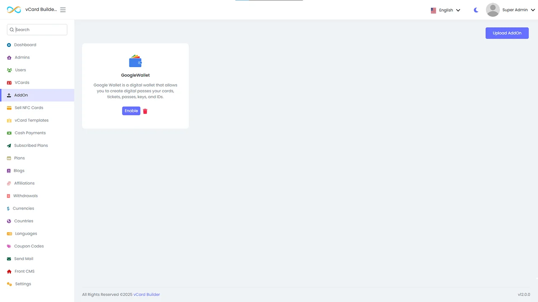Screen dimensions: 538x302
Task: Click the Sell NFC Cards icon
Action: point(9,108)
